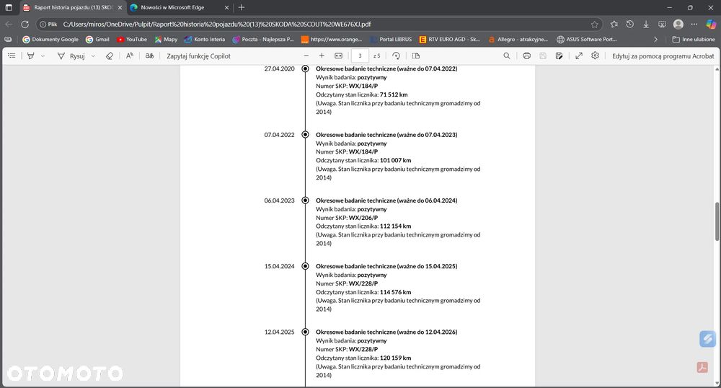This screenshot has height=388, width=721.
Task: Zoom in with the plus button
Action: pos(322,56)
